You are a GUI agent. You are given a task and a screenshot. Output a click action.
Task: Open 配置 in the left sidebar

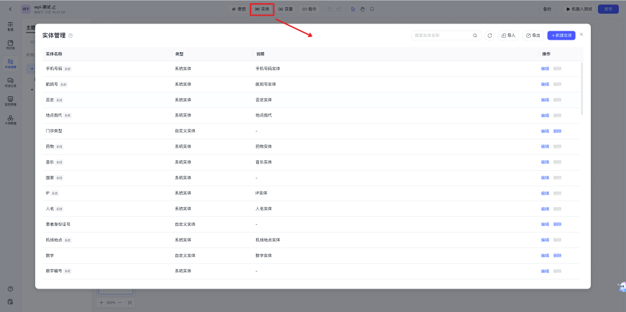[10, 26]
